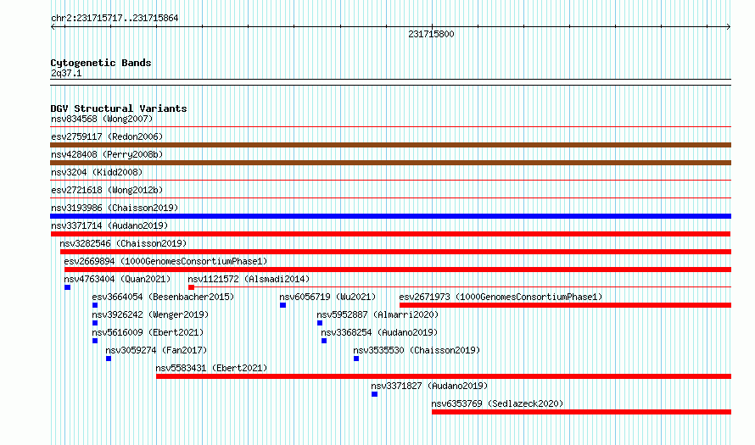
Task: Open the nsv428408 (Perry2008b) variant label
Action: tap(107, 154)
